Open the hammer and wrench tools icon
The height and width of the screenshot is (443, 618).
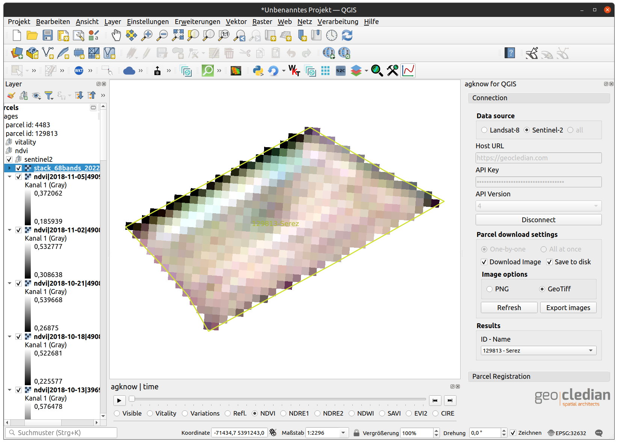tap(393, 71)
